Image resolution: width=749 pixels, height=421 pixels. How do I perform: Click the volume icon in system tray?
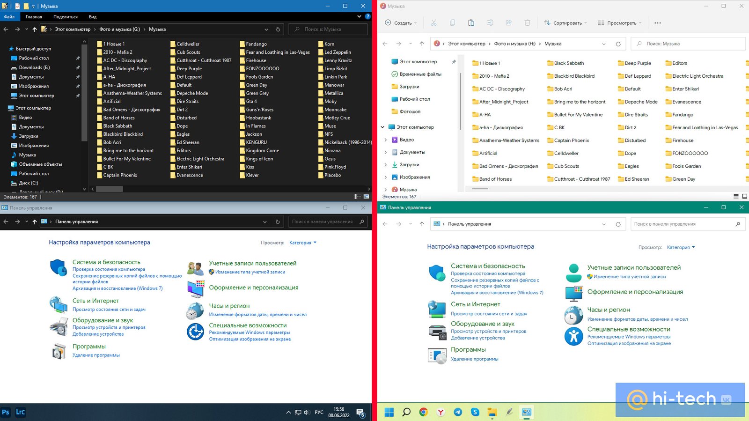[307, 413]
